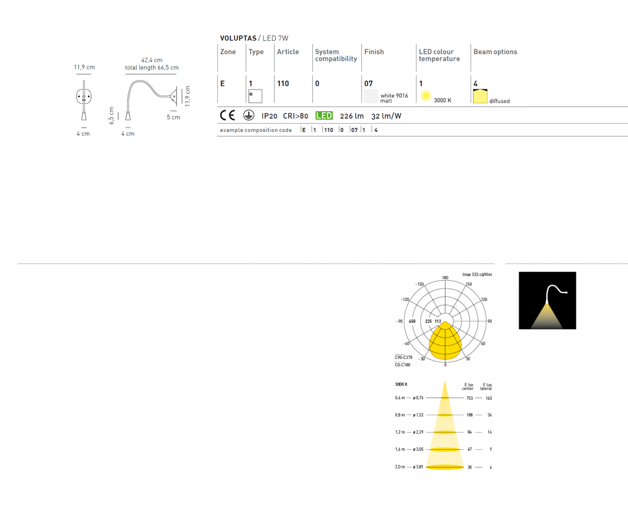Click the green LED badge
Screen dimensions: 628x514
pyautogui.click(x=324, y=115)
